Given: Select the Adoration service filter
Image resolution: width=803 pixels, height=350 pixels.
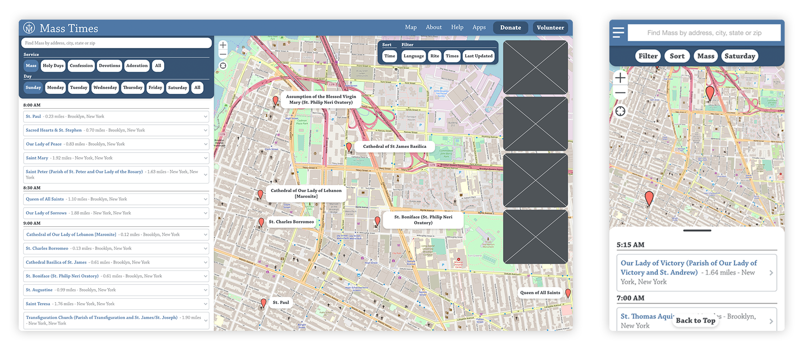Looking at the screenshot, I should pos(137,66).
